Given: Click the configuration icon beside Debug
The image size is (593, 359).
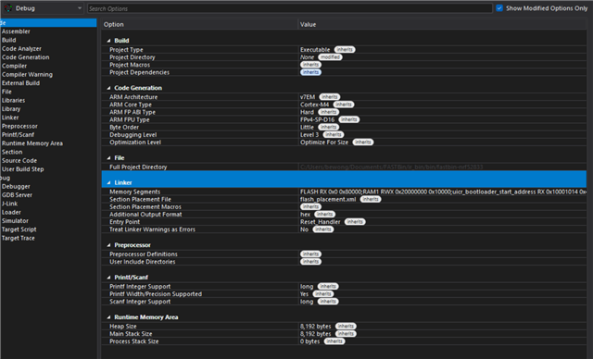Looking at the screenshot, I should pos(8,8).
